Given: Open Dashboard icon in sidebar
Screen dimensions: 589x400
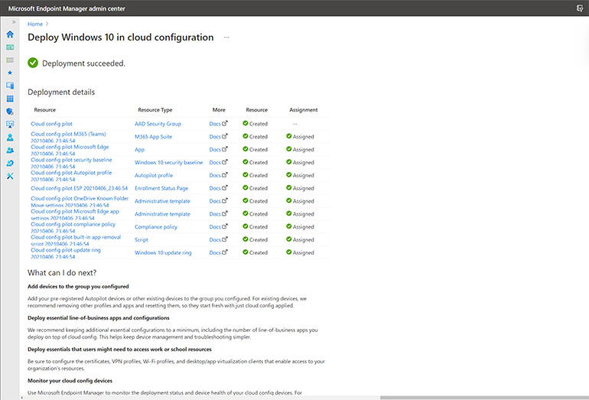Looking at the screenshot, I should [x=10, y=47].
